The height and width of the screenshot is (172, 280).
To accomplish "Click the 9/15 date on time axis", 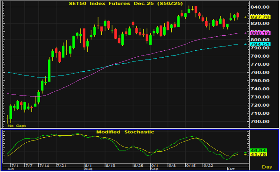I will tap(191, 166).
